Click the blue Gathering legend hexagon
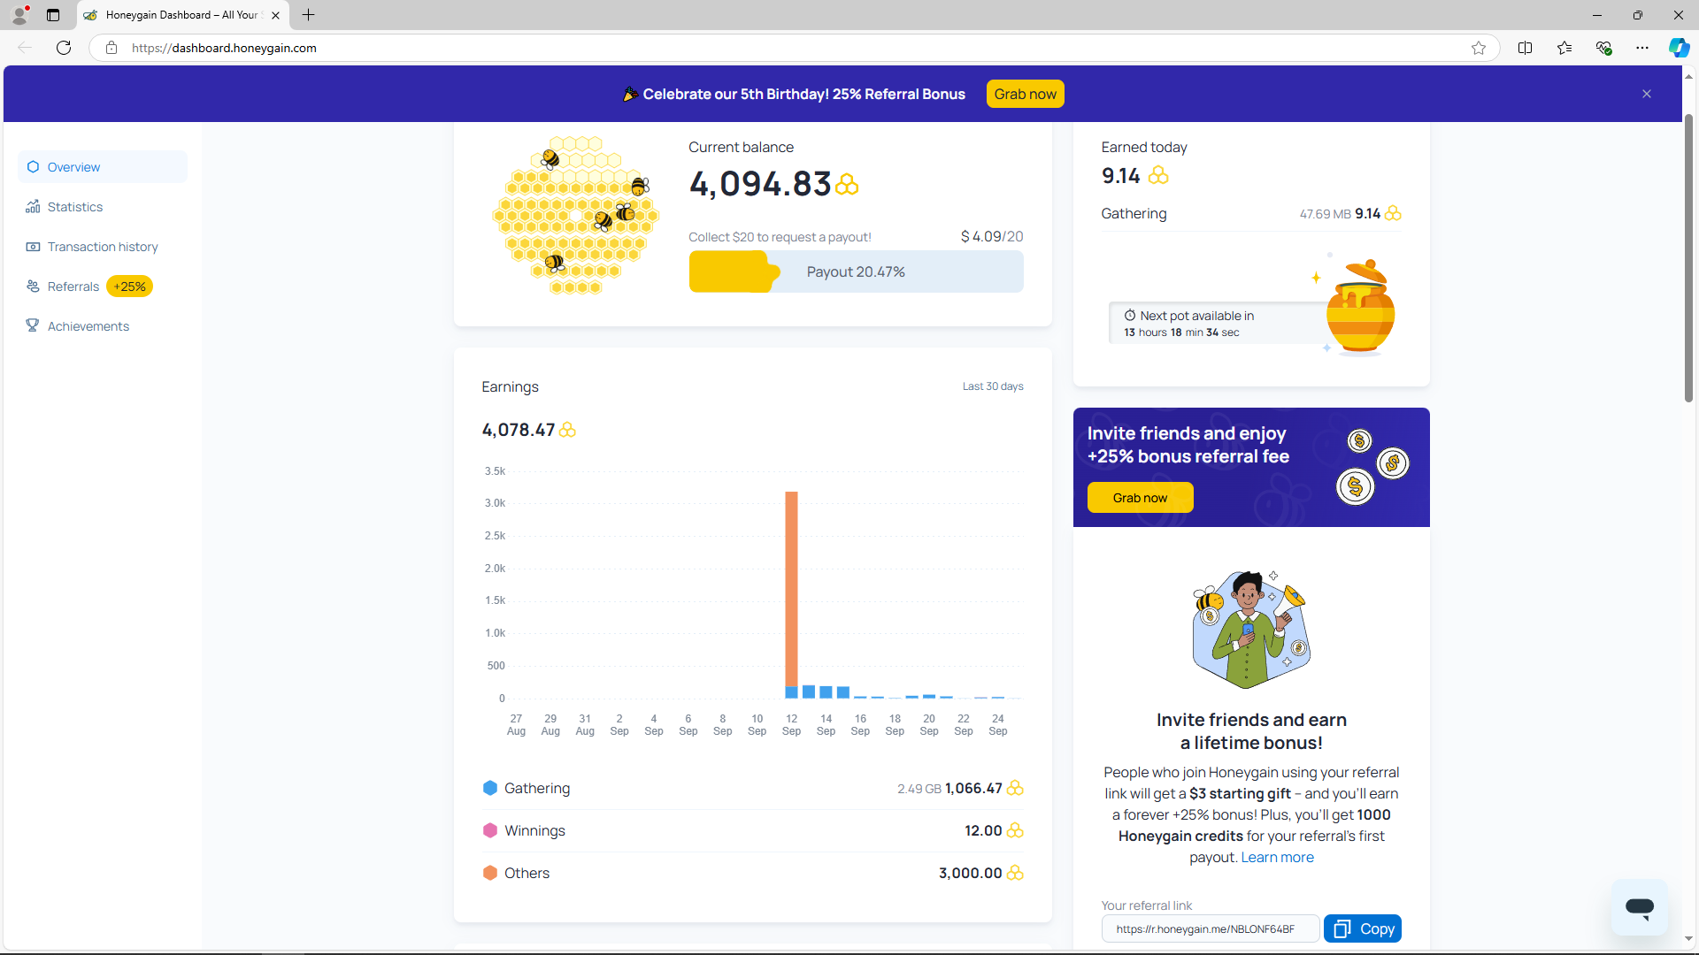 490,788
